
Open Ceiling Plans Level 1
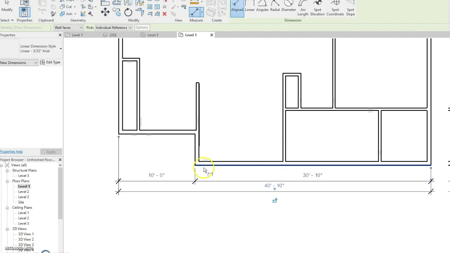coord(24,213)
